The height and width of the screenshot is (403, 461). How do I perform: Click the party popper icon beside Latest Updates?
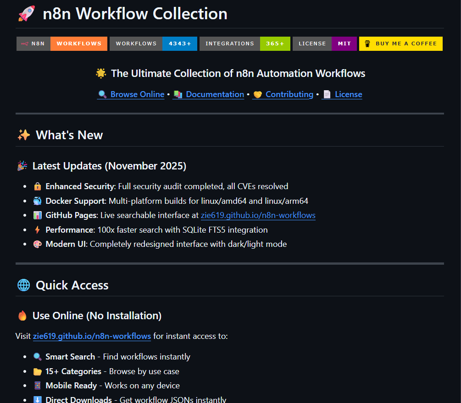coord(22,166)
